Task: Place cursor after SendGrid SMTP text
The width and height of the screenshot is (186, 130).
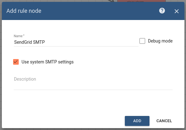Action: coord(45,42)
